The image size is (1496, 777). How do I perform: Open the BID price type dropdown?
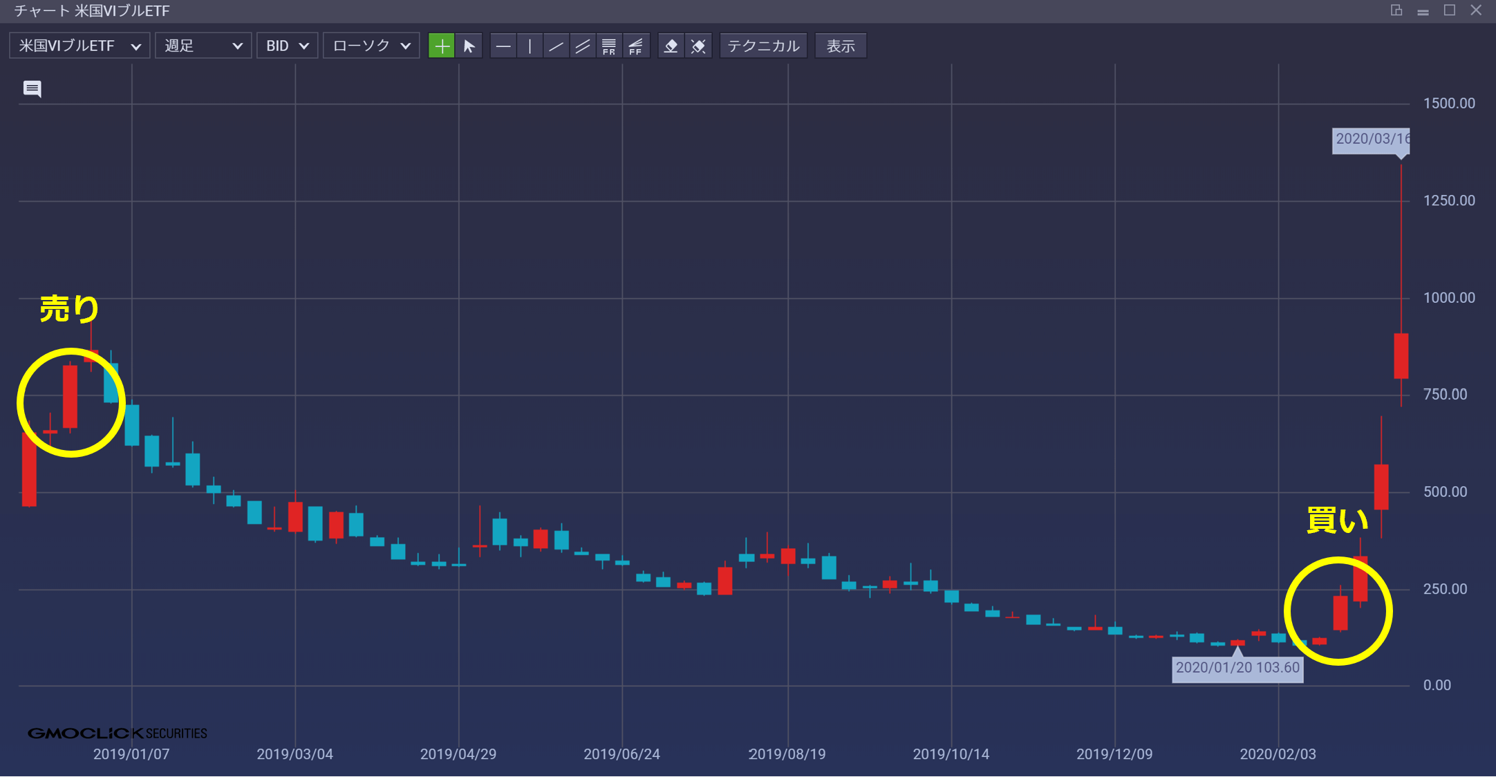point(287,46)
